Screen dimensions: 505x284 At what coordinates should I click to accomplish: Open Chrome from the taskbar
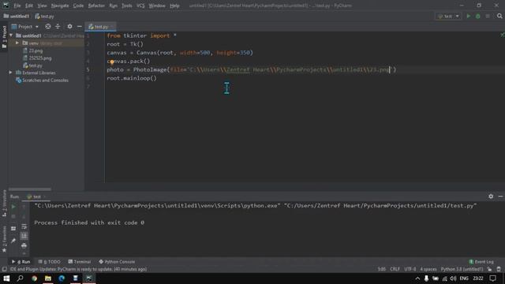(x=34, y=278)
